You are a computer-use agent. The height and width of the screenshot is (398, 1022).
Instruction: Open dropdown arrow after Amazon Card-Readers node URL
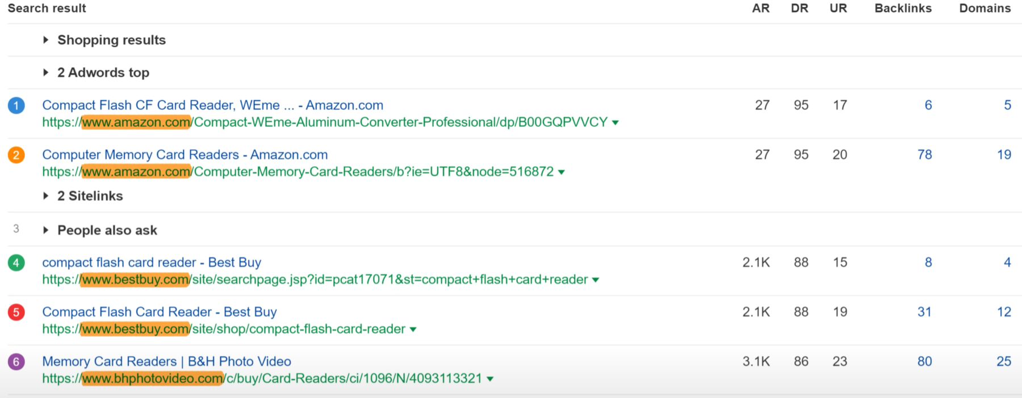(x=562, y=172)
